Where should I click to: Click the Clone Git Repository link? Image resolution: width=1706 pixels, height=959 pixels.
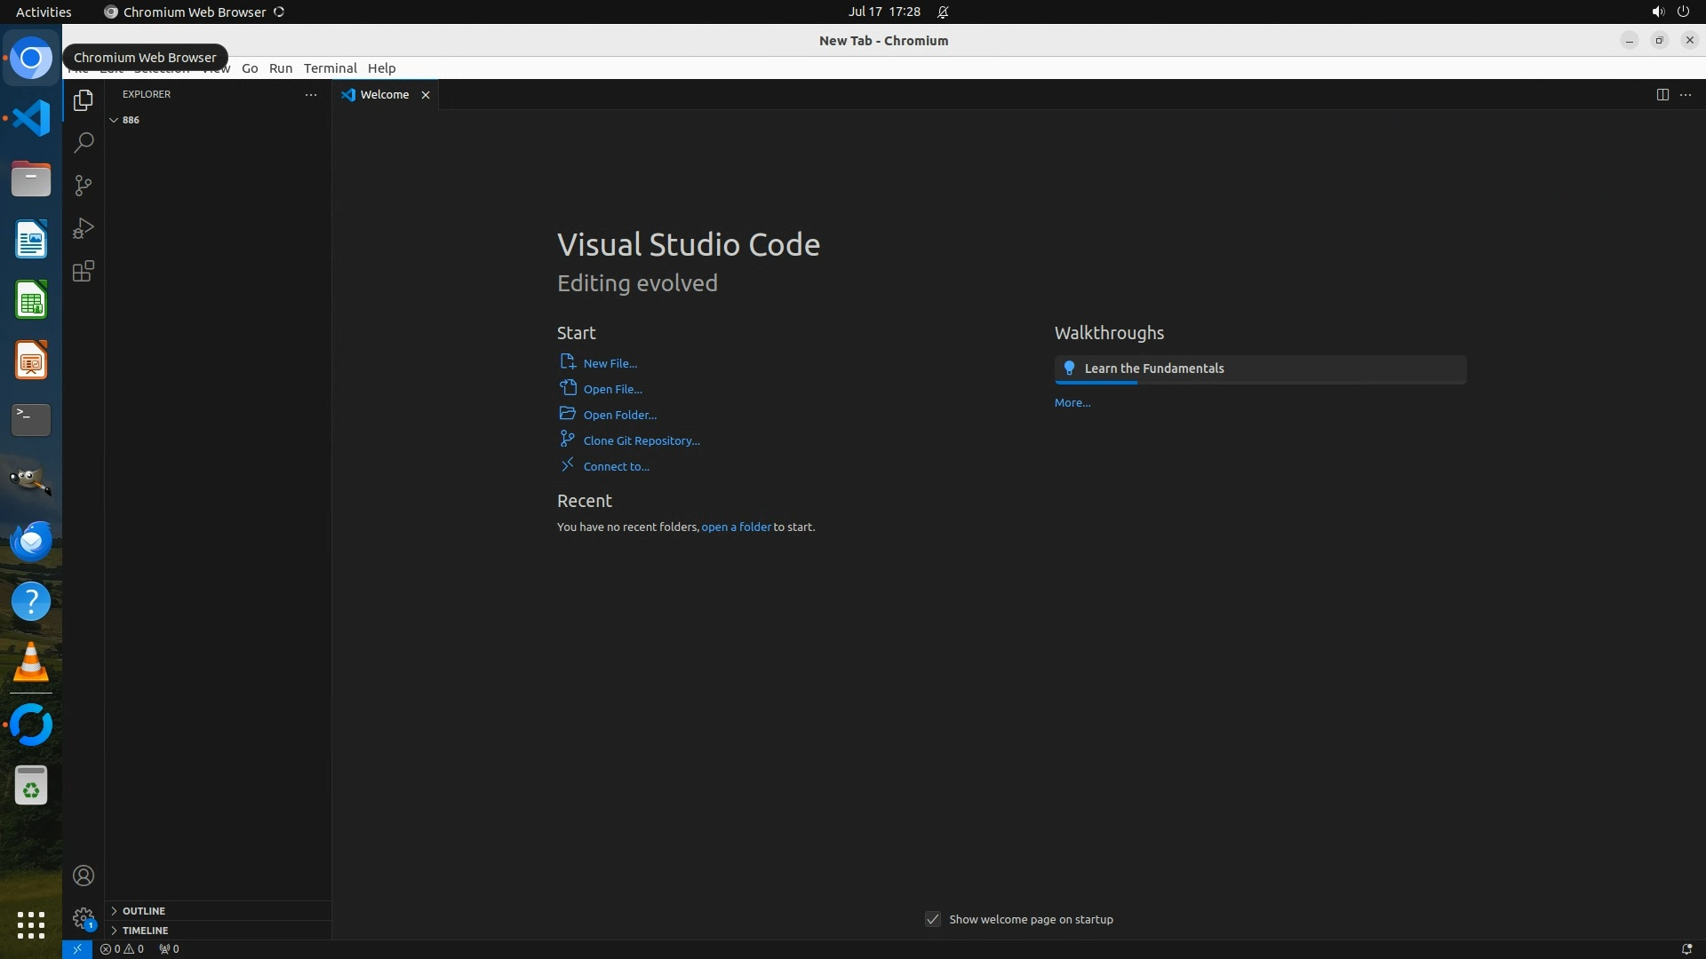[x=641, y=441]
